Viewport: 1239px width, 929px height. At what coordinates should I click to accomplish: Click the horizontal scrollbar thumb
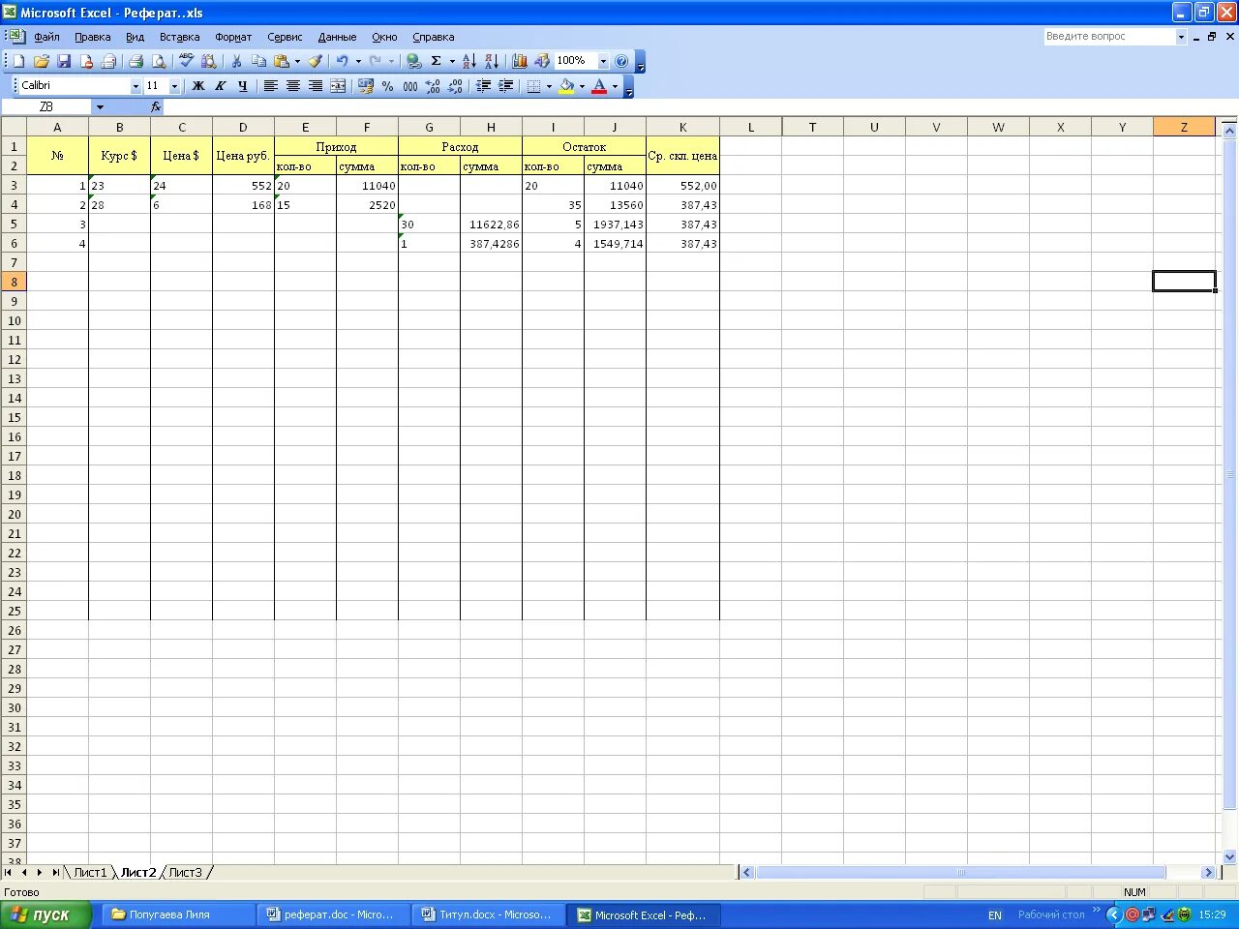click(x=960, y=873)
